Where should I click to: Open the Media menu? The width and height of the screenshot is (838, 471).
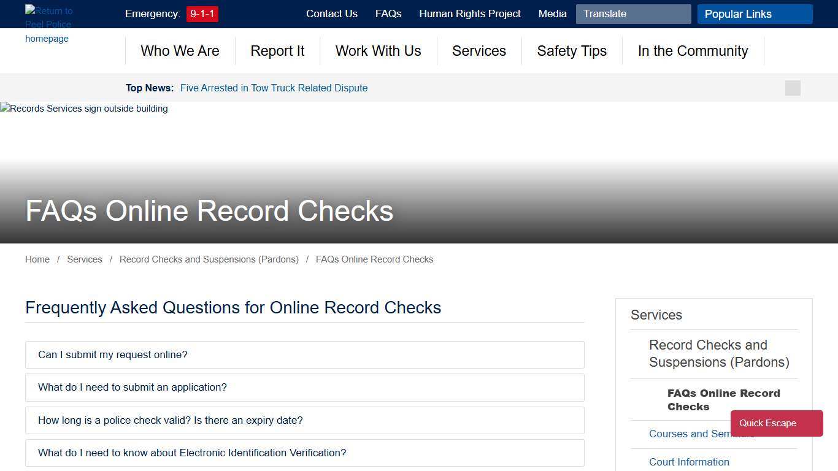pyautogui.click(x=552, y=13)
